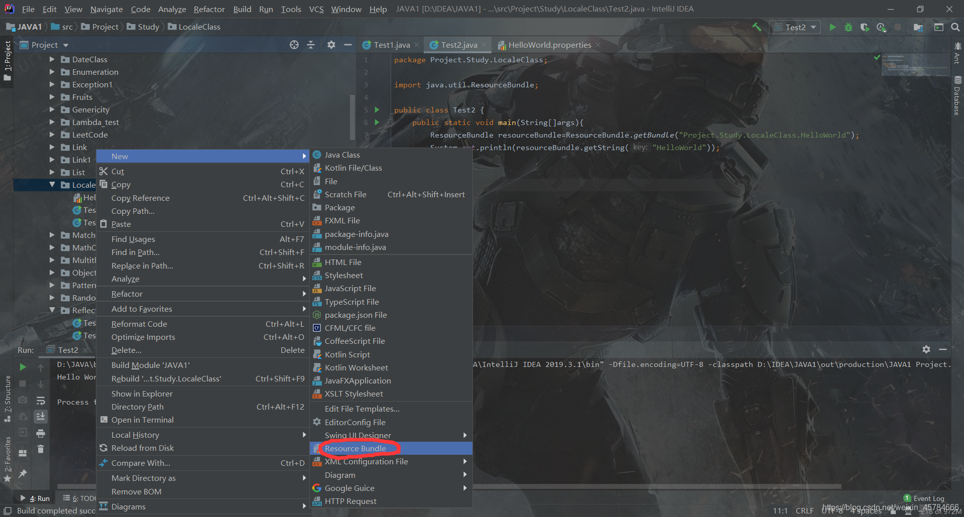Open the VCS menu

click(316, 9)
